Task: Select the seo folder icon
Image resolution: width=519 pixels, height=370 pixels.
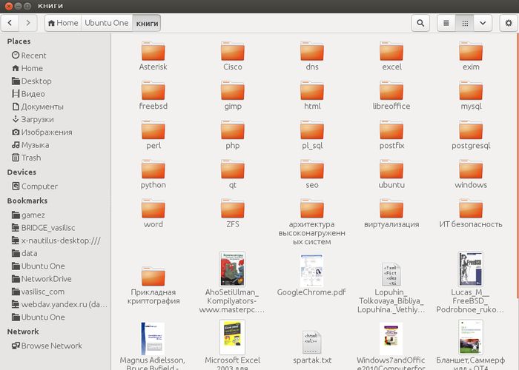Action: 312,169
